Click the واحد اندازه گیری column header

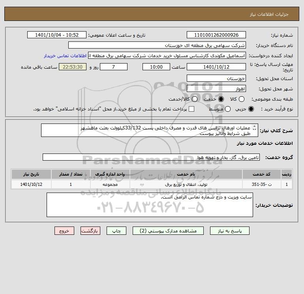click(110, 174)
